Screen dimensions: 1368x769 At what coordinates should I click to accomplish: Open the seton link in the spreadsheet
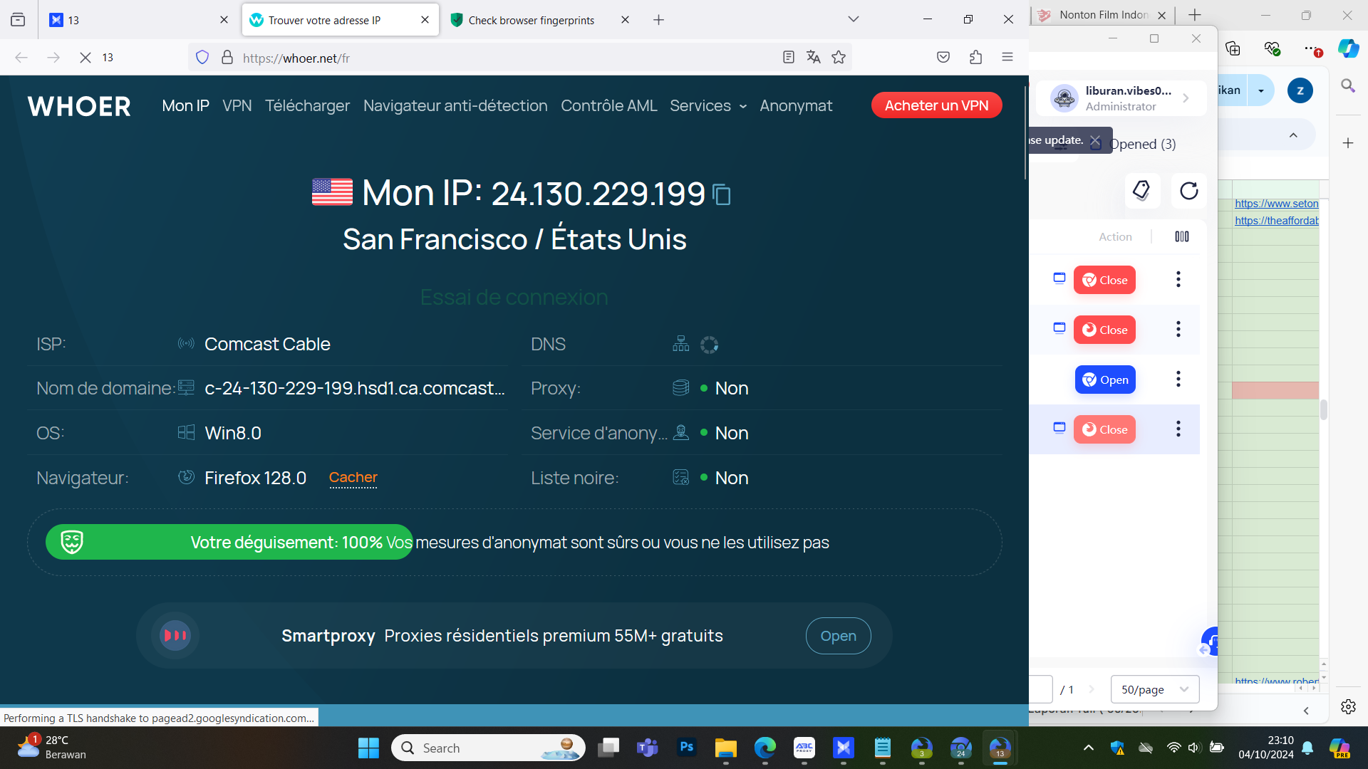[x=1276, y=204]
